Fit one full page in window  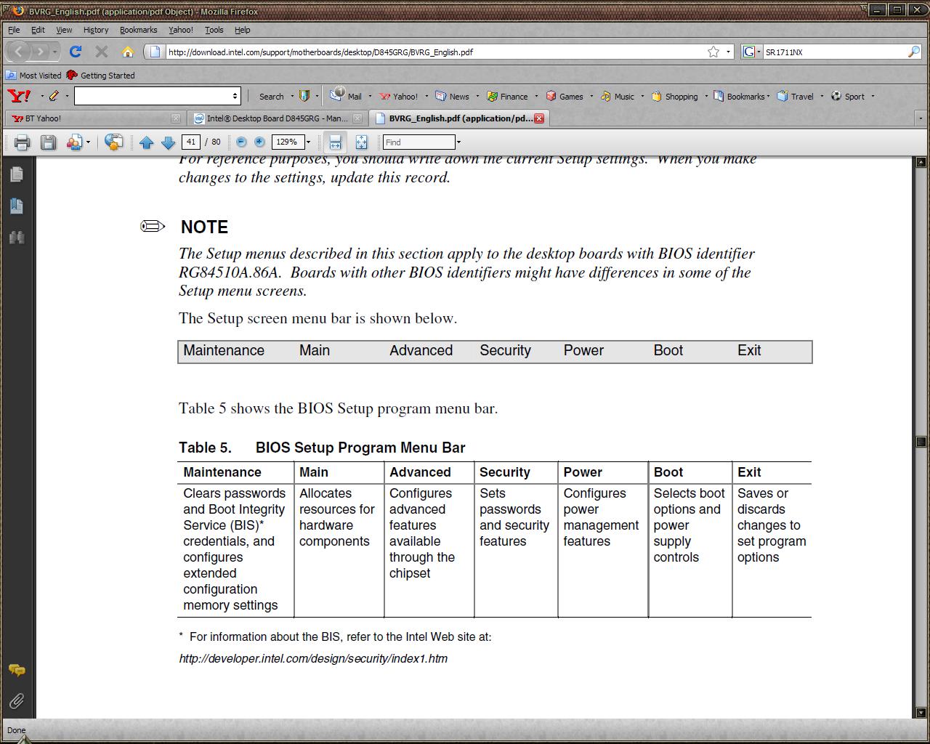361,142
